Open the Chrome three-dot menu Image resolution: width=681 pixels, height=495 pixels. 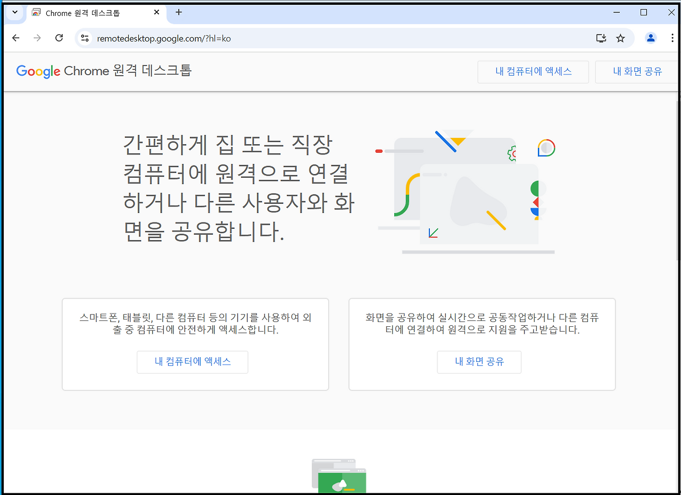(672, 38)
